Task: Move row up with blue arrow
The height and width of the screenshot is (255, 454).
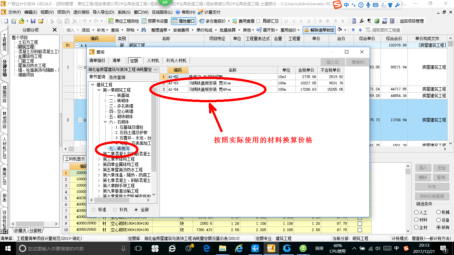Action: [353, 30]
